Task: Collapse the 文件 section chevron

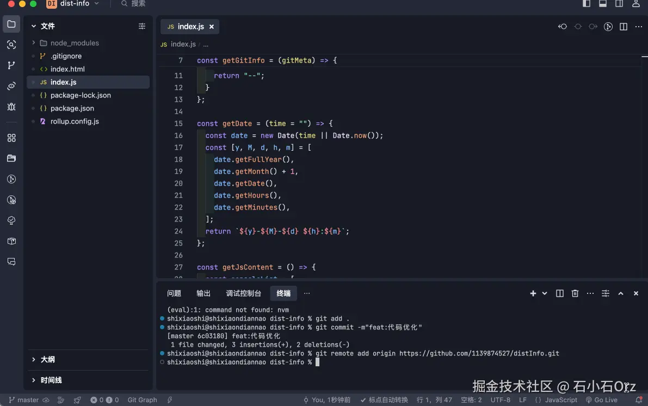Action: pyautogui.click(x=34, y=26)
